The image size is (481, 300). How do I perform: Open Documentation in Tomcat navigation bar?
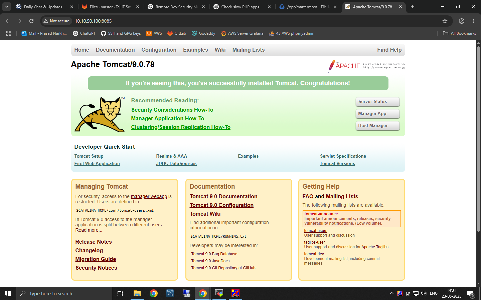tap(115, 50)
